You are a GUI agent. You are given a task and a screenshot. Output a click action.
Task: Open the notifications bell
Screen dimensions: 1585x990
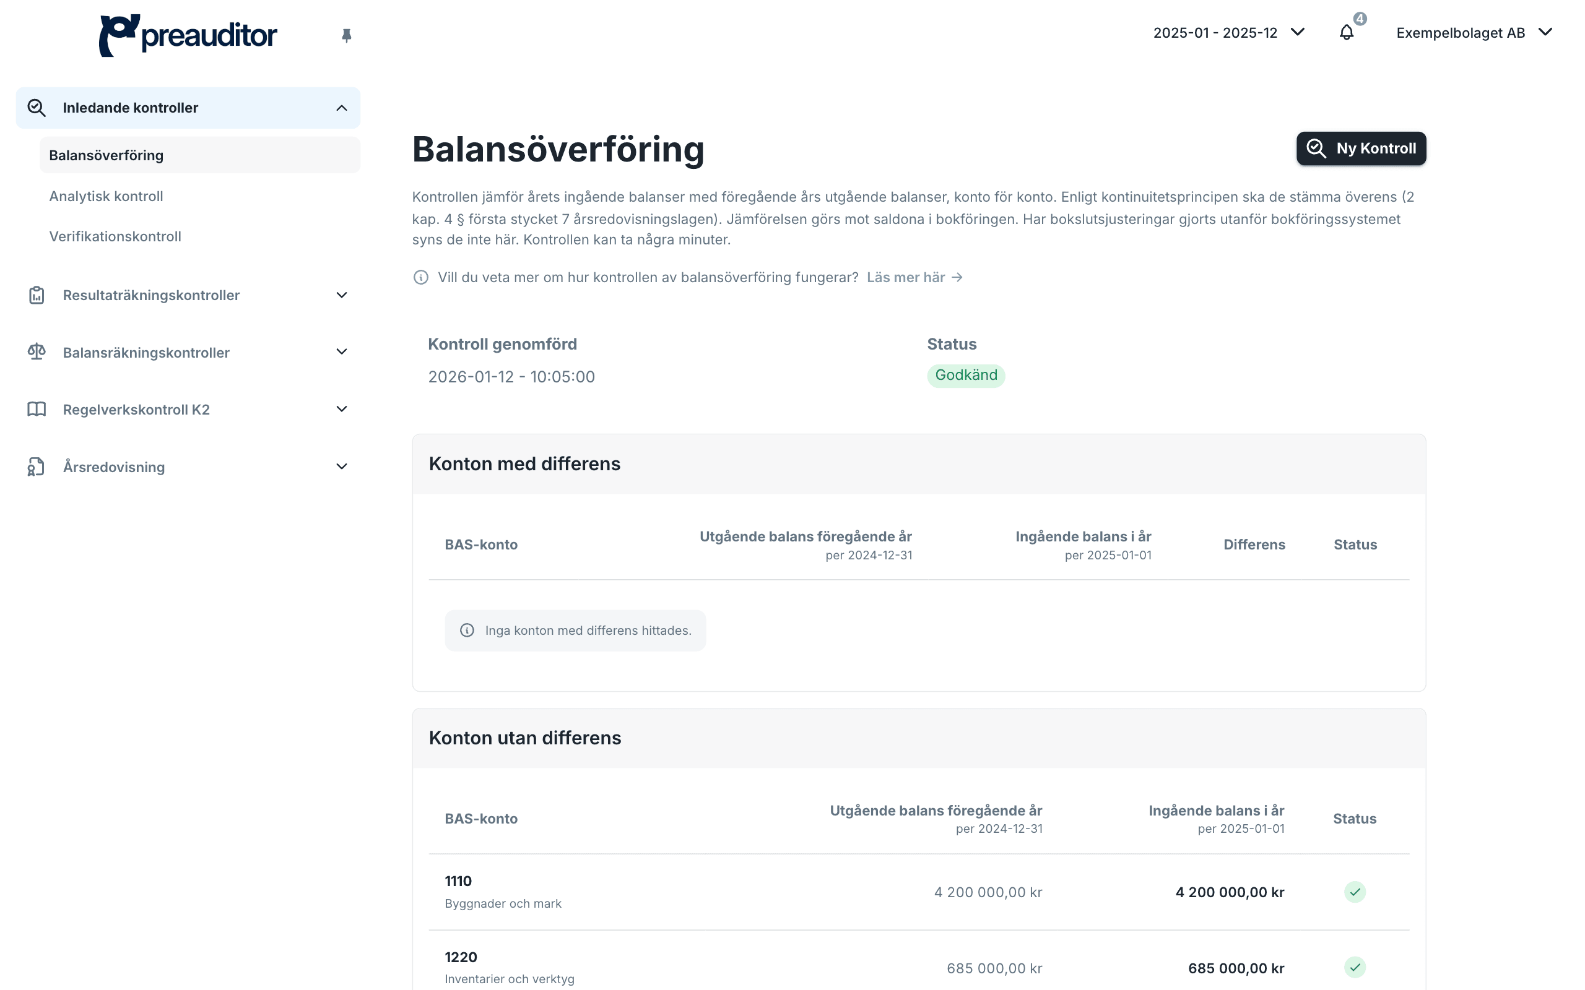[1346, 32]
